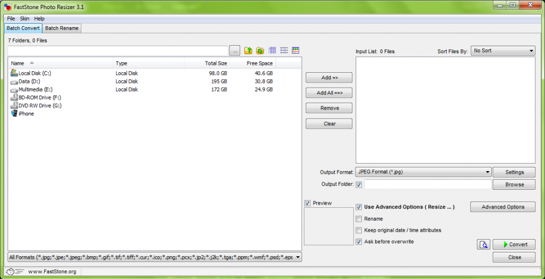Open the folder browse ellipsis button

tap(235, 50)
